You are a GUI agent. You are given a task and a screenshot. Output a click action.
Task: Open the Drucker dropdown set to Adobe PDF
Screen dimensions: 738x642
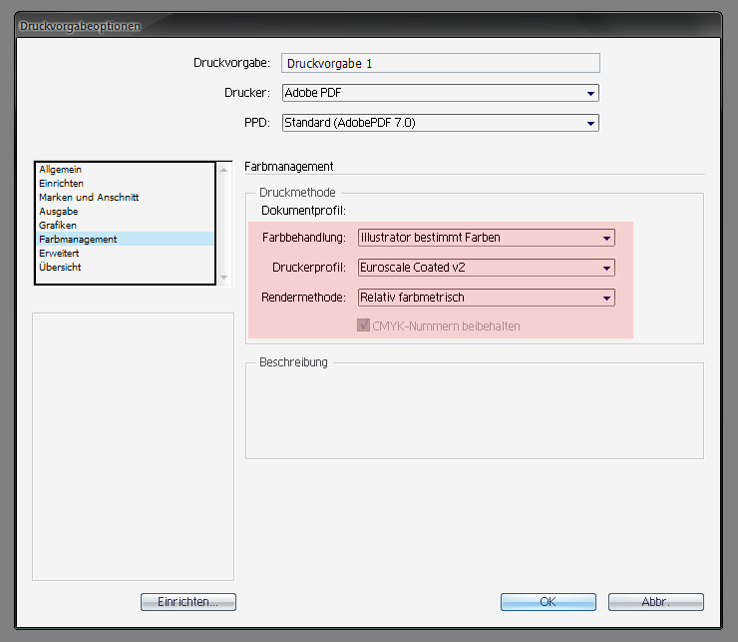pyautogui.click(x=441, y=93)
